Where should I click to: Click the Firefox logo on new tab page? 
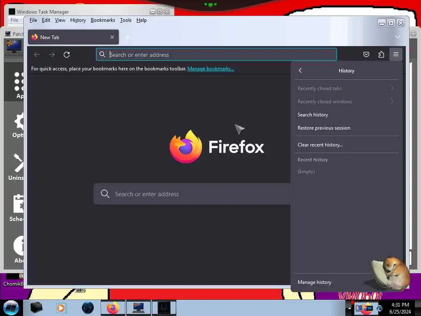point(186,146)
